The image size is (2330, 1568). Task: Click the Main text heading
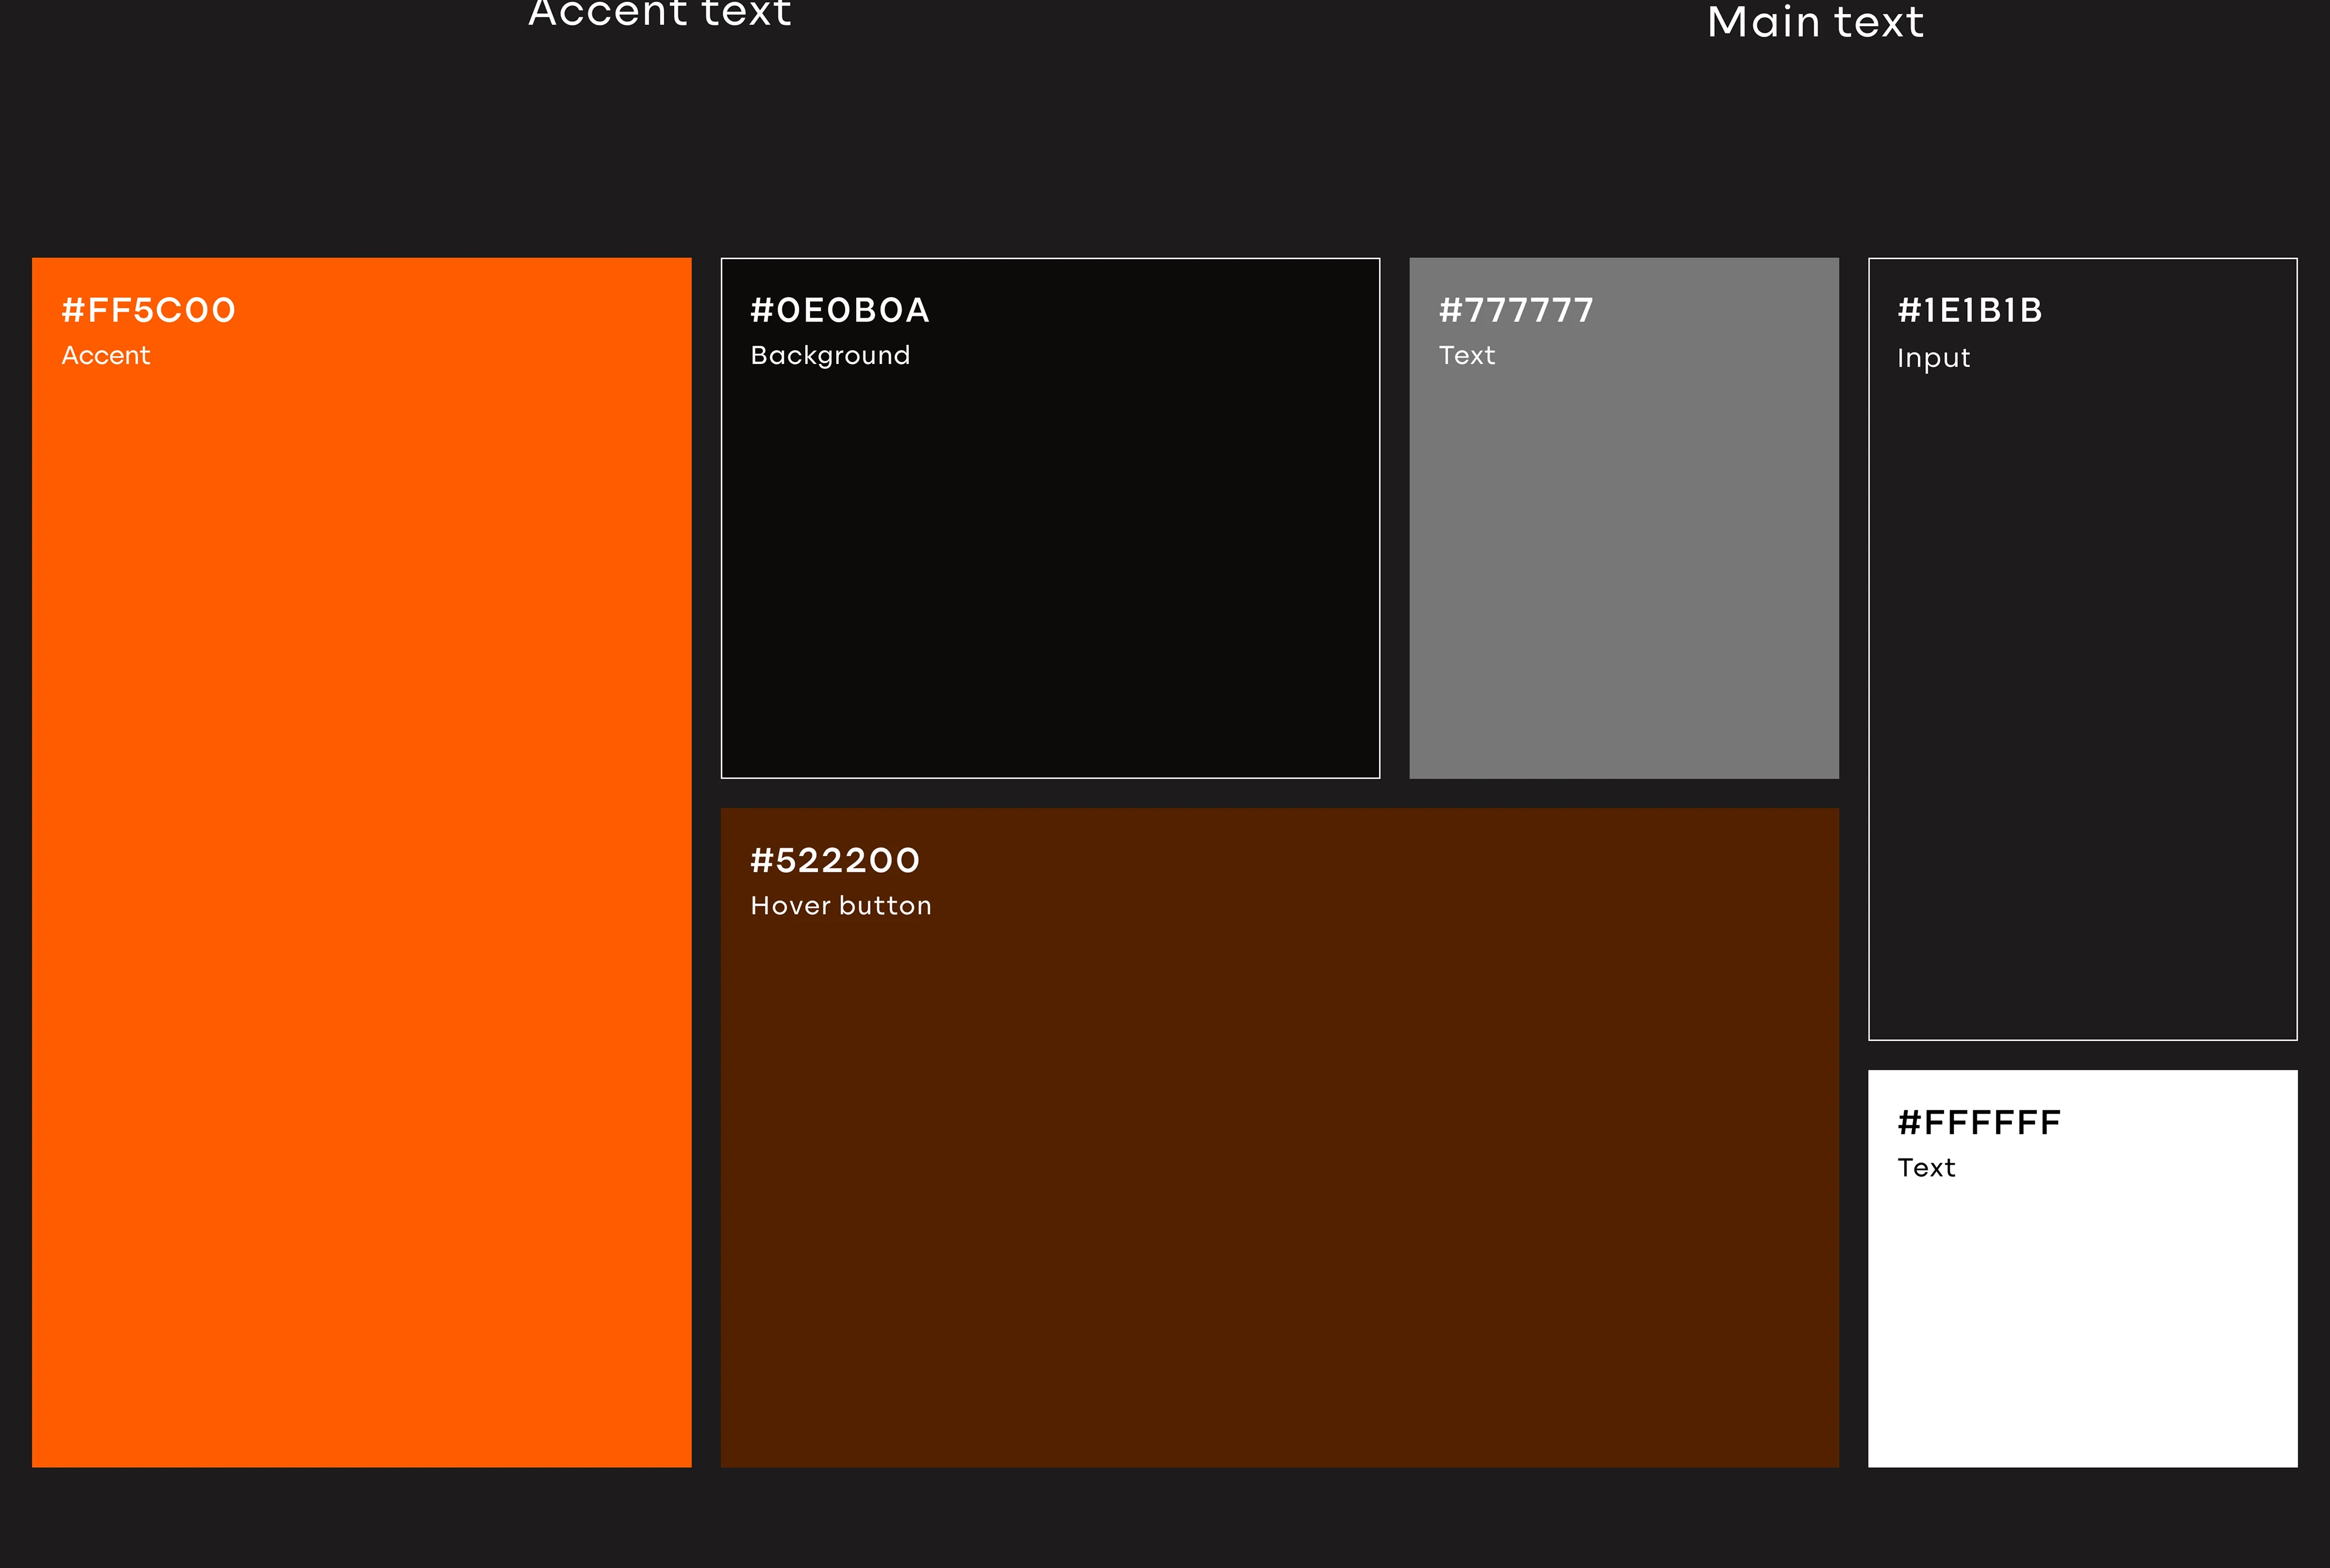click(x=1814, y=22)
